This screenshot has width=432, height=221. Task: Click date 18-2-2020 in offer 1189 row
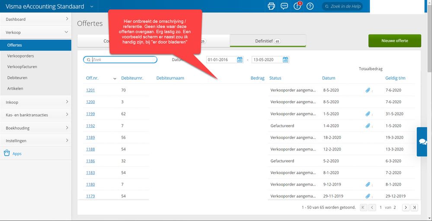point(332,138)
